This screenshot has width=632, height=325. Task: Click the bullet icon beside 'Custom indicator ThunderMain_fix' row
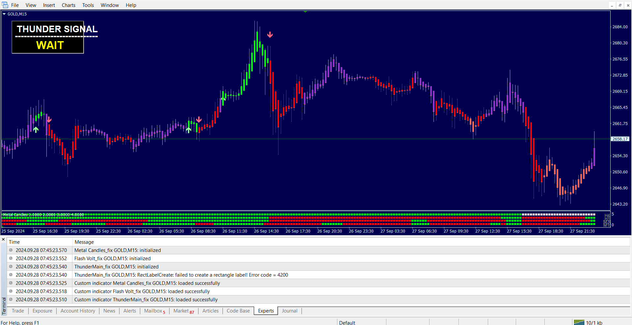(x=11, y=299)
